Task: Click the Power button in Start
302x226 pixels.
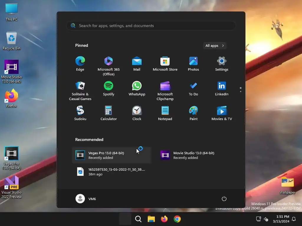Action: [224, 199]
